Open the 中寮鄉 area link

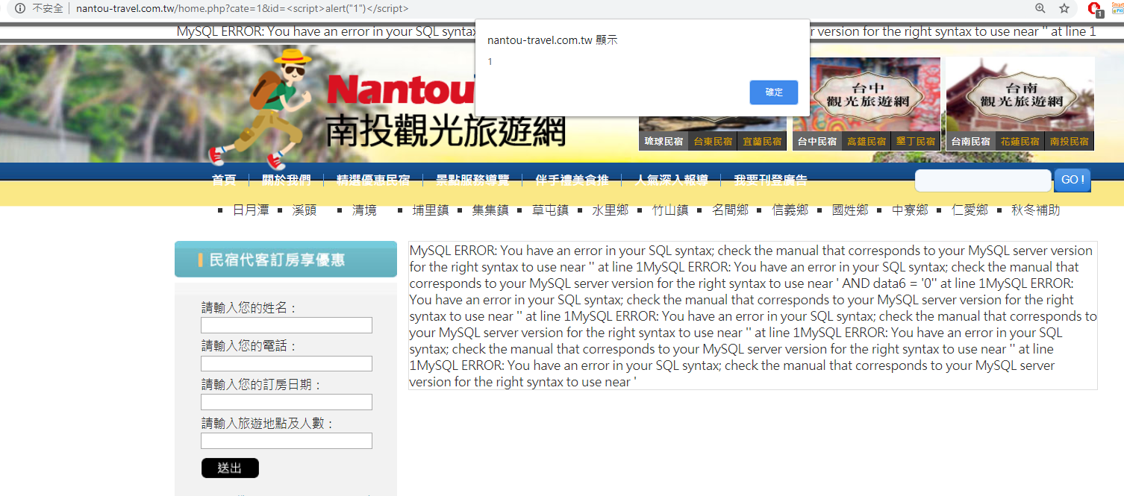coord(911,210)
